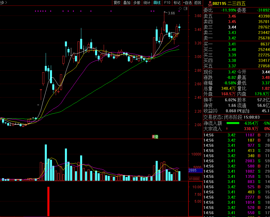Select the 卖一 ask price 3.42 row
Image resolution: width=270 pixels, height=217 pixels.
point(236,38)
